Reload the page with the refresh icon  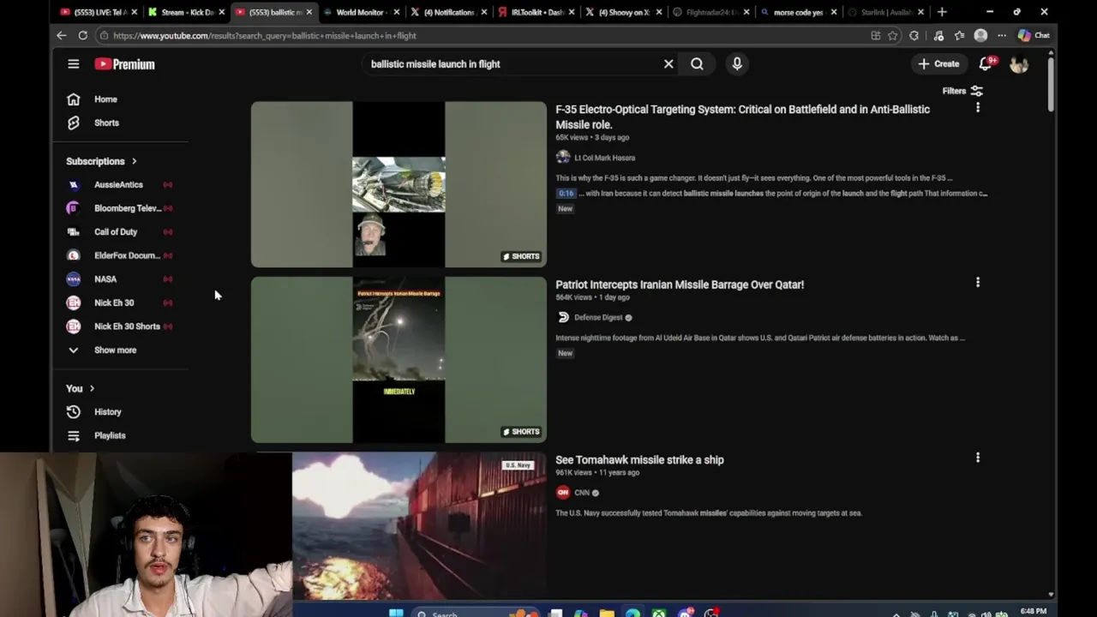(83, 36)
